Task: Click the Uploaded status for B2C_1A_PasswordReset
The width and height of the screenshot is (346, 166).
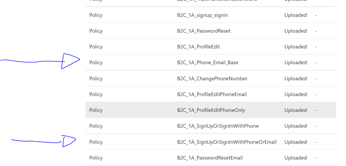Action: pos(296,31)
